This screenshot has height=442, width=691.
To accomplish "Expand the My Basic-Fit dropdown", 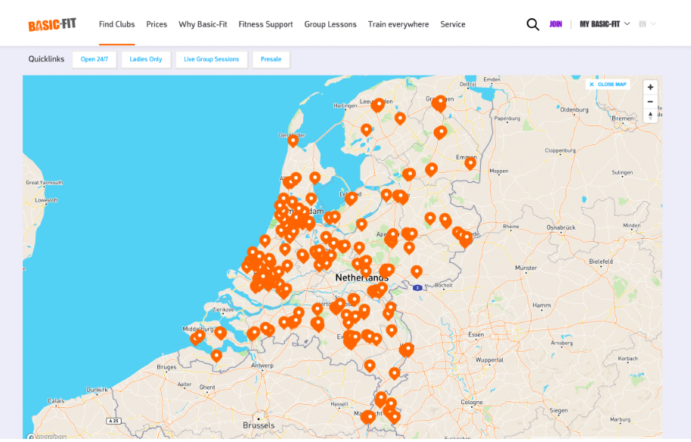I will point(604,24).
